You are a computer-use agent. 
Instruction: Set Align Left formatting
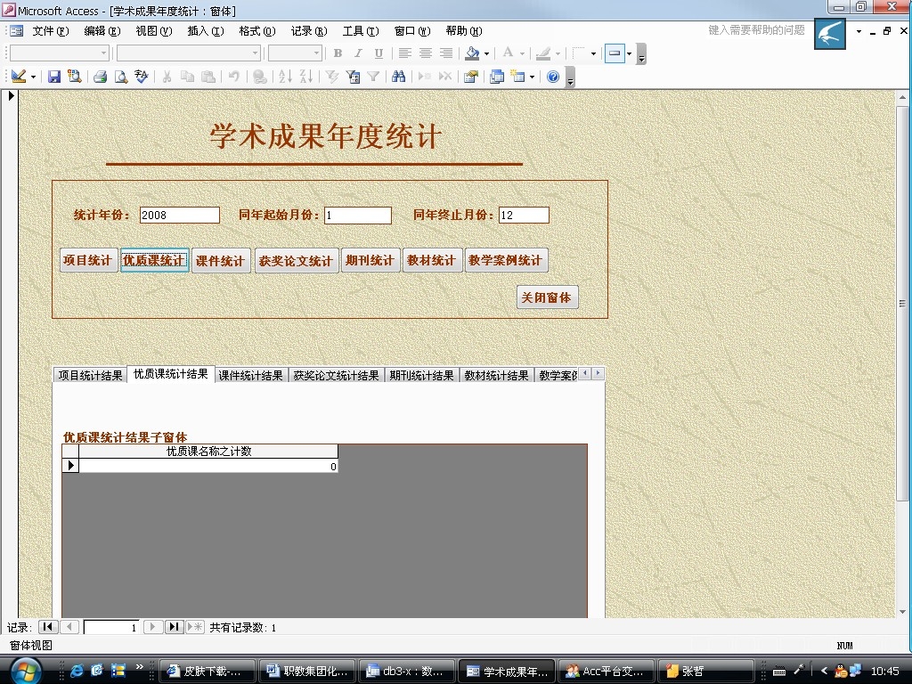coord(405,53)
